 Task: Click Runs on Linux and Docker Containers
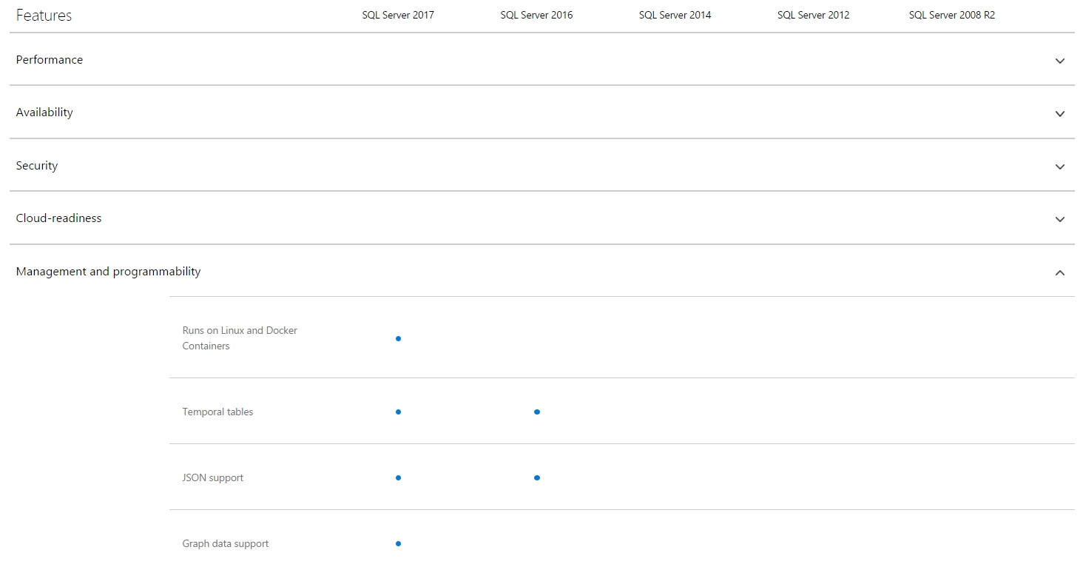pyautogui.click(x=240, y=338)
